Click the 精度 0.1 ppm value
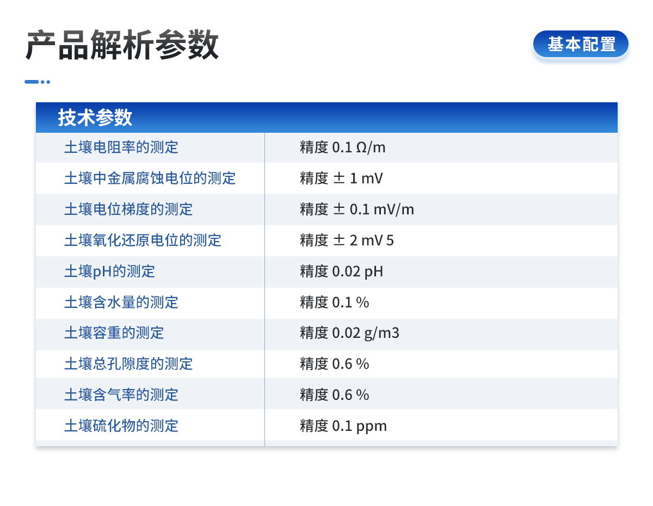Screen dimensions: 653x506 coord(343,426)
